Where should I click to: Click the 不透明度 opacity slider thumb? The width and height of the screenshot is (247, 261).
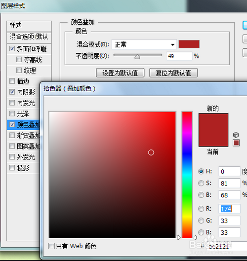coord(137,57)
